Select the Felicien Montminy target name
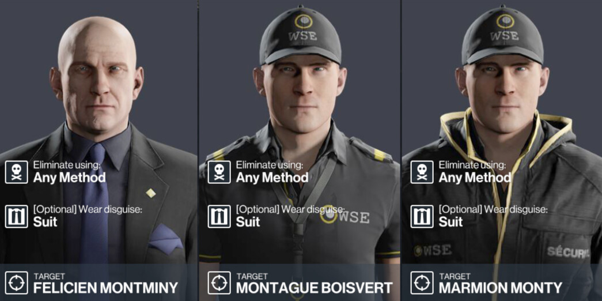Screen dimensions: 602x301 point(105,288)
